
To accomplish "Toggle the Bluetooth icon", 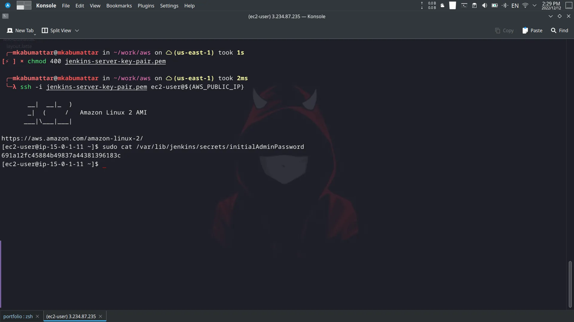I will click(x=505, y=5).
